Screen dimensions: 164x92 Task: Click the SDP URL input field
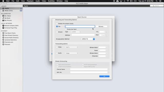coord(89,72)
